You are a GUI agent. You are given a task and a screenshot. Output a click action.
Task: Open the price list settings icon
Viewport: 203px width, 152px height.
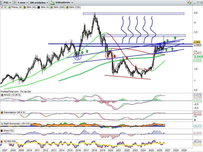point(21,7)
